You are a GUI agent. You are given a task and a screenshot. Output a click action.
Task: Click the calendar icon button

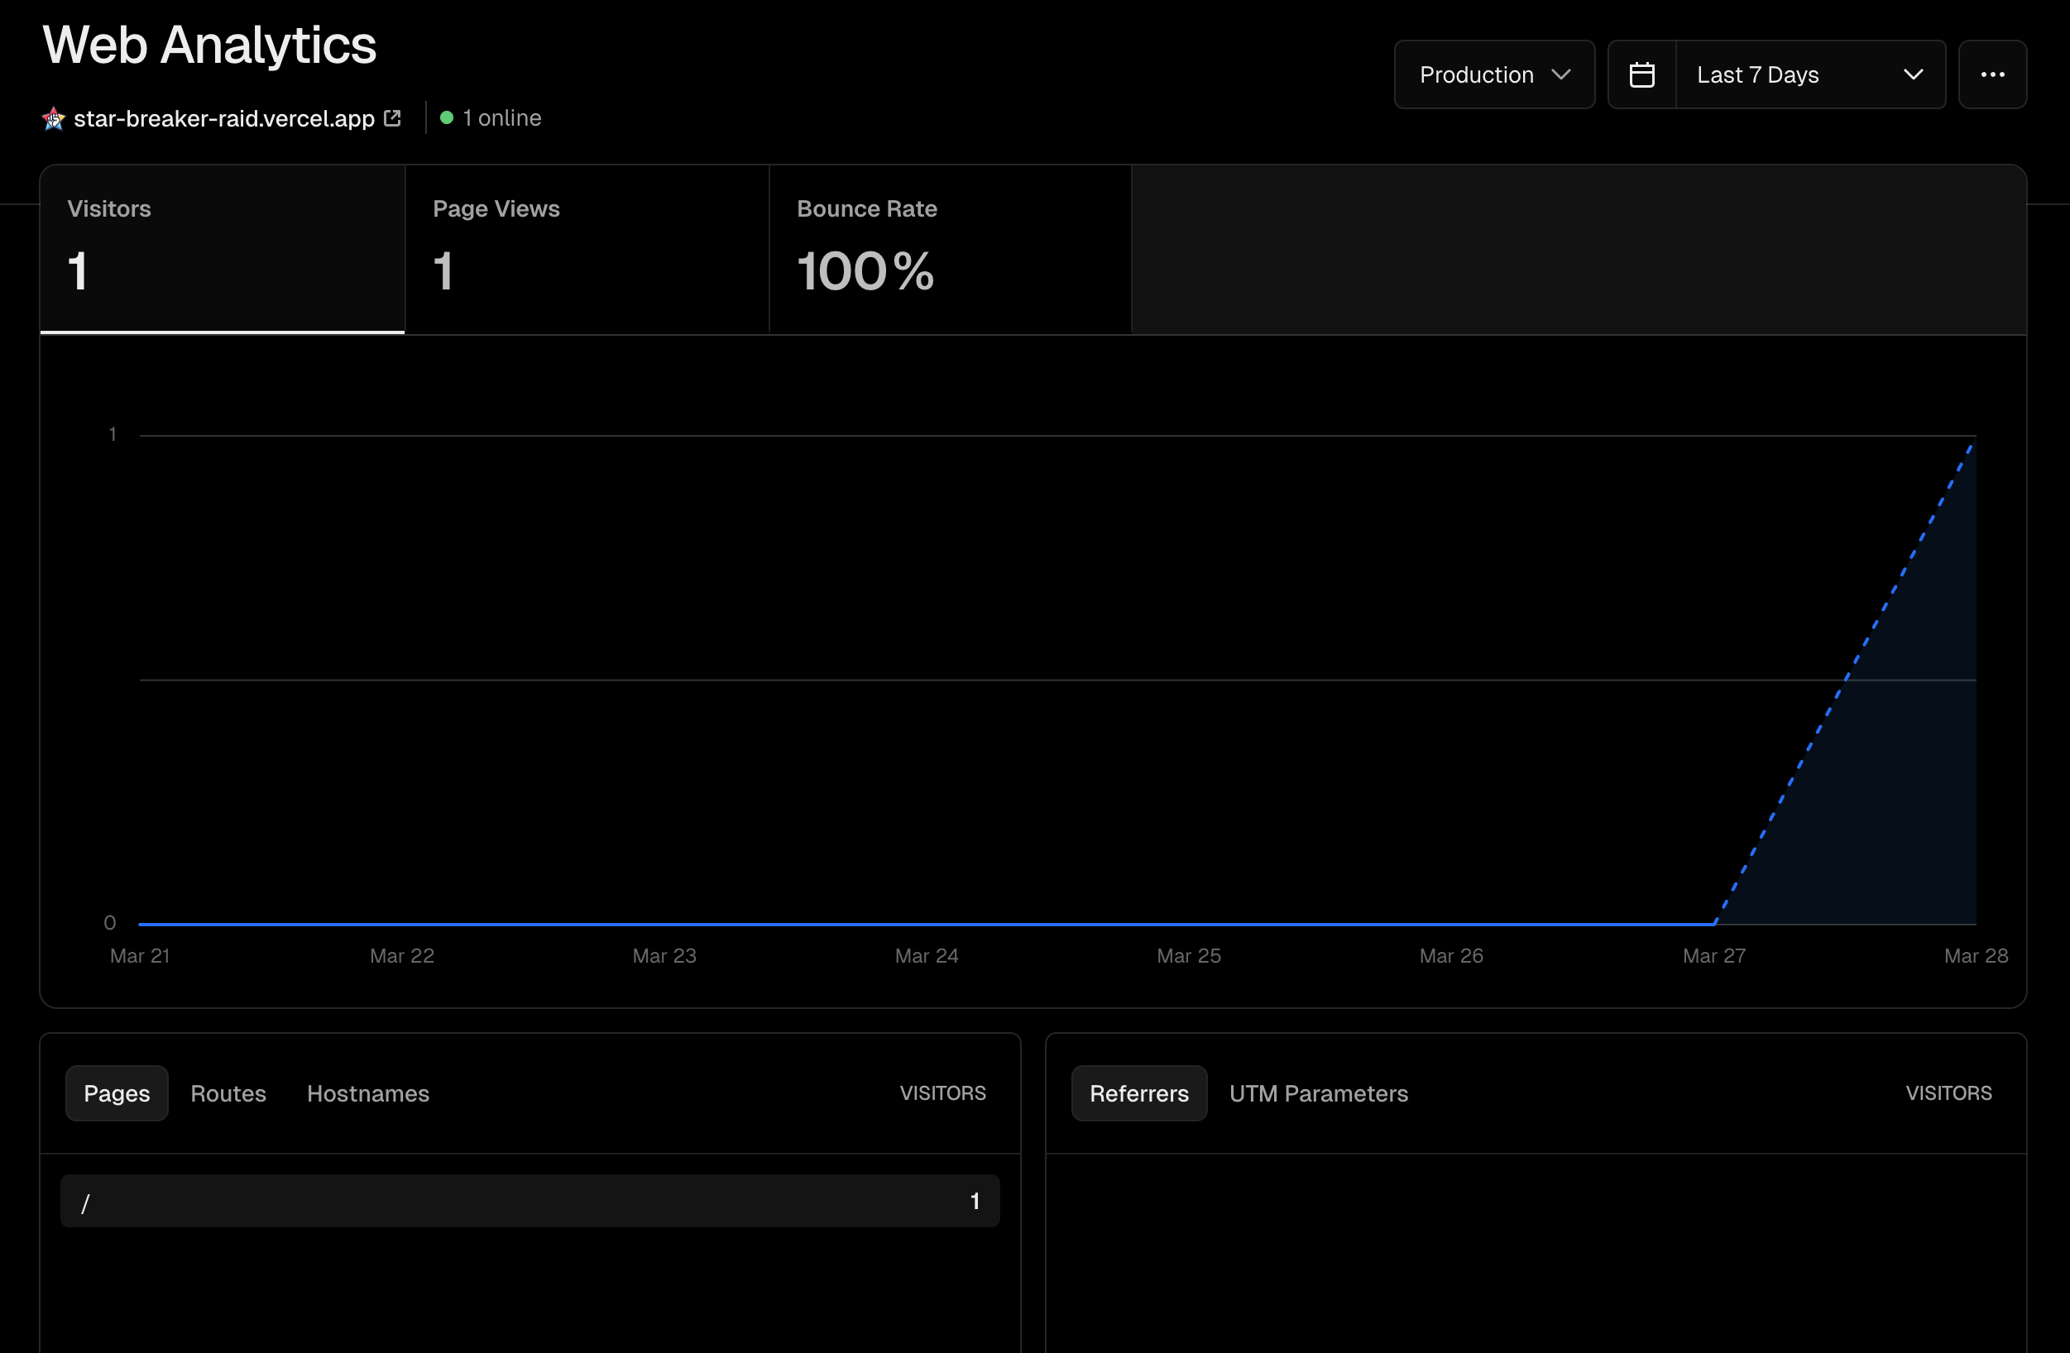click(x=1641, y=74)
